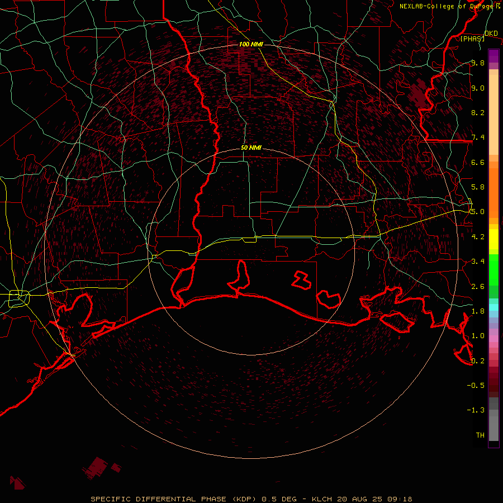
Task: Click the SPECIFIC DIFFERENTIAL PHASE (KDP) caption
Action: (173, 499)
